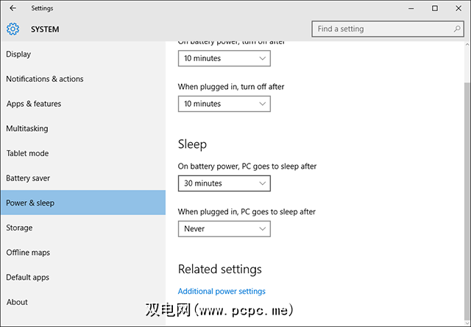Maximize the Settings window

(435, 8)
